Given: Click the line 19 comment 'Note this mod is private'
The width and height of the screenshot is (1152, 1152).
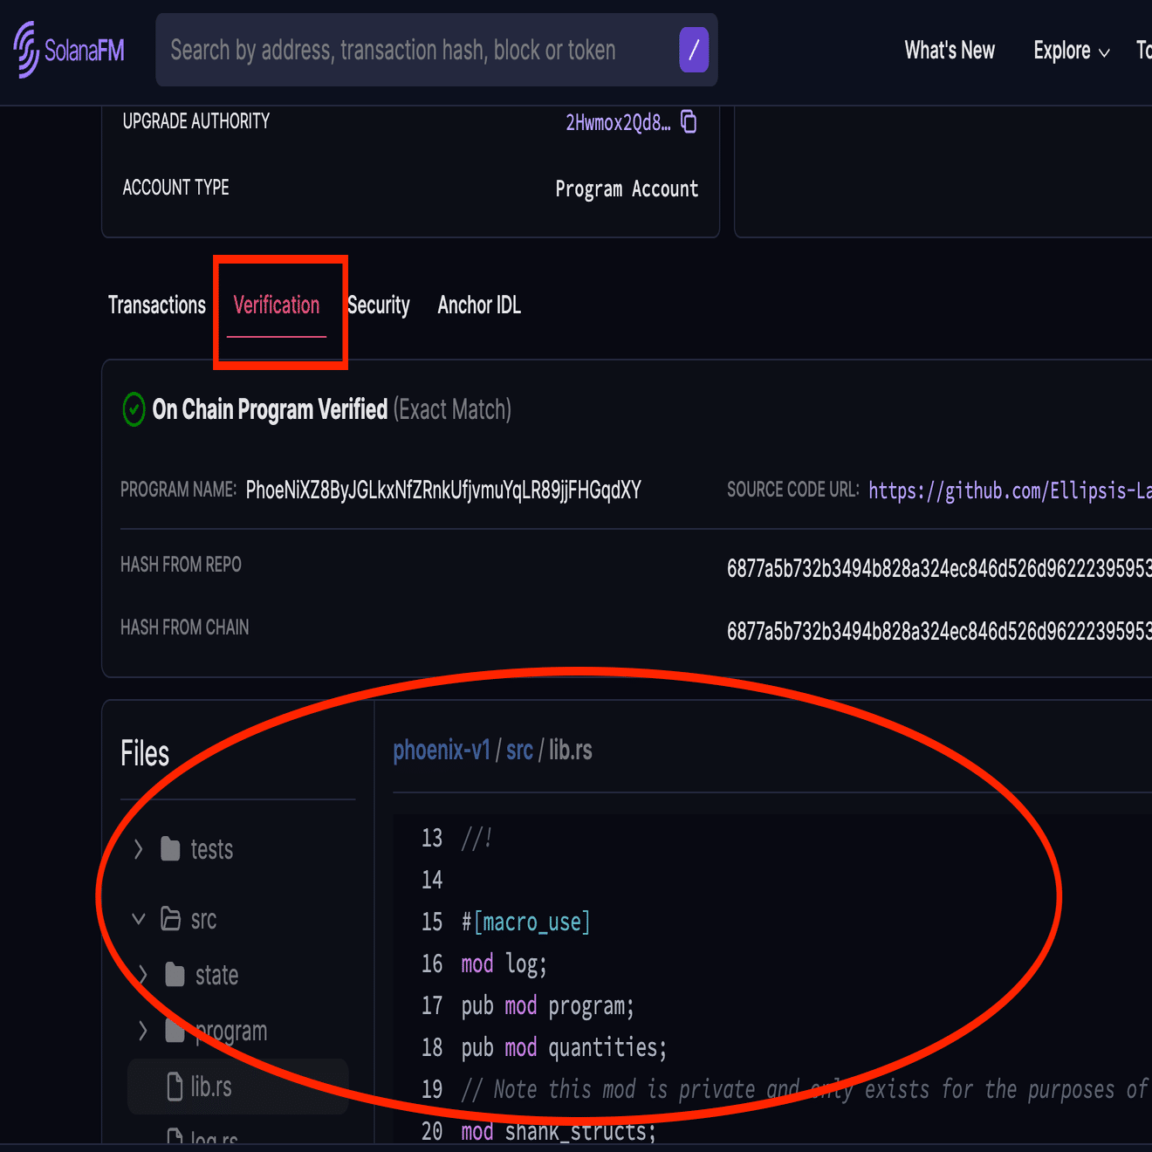Looking at the screenshot, I should point(624,1089).
